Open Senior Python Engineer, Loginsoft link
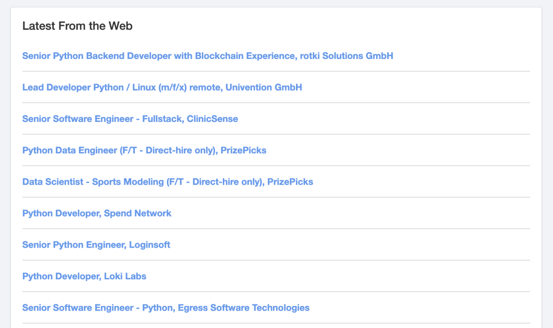This screenshot has width=553, height=328. pyautogui.click(x=96, y=244)
